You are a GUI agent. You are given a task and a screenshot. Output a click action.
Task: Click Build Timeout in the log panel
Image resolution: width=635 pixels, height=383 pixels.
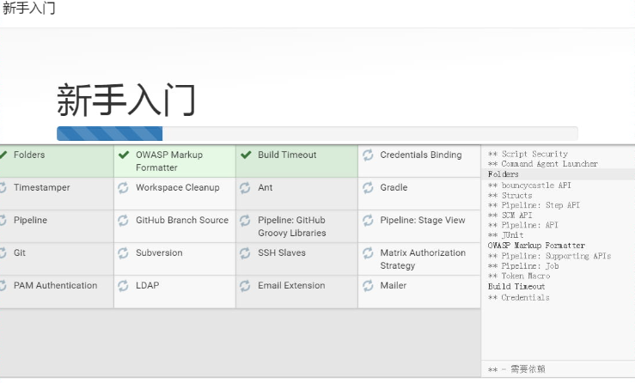pos(516,286)
